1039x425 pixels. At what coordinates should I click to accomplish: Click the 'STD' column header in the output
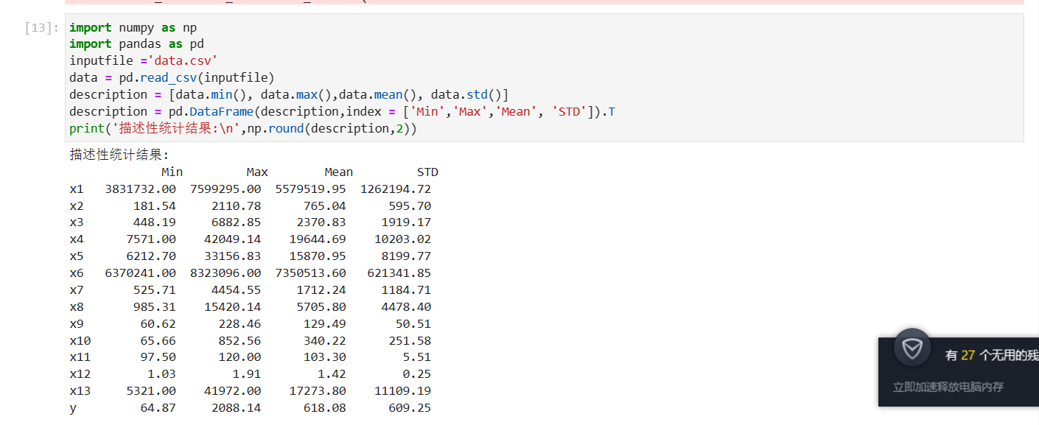pos(427,172)
